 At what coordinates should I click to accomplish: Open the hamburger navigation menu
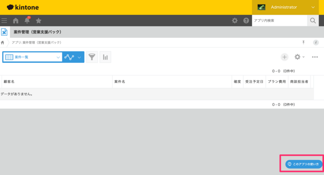4,21
